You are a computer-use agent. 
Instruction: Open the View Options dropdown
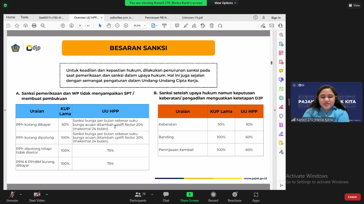(x=225, y=3)
